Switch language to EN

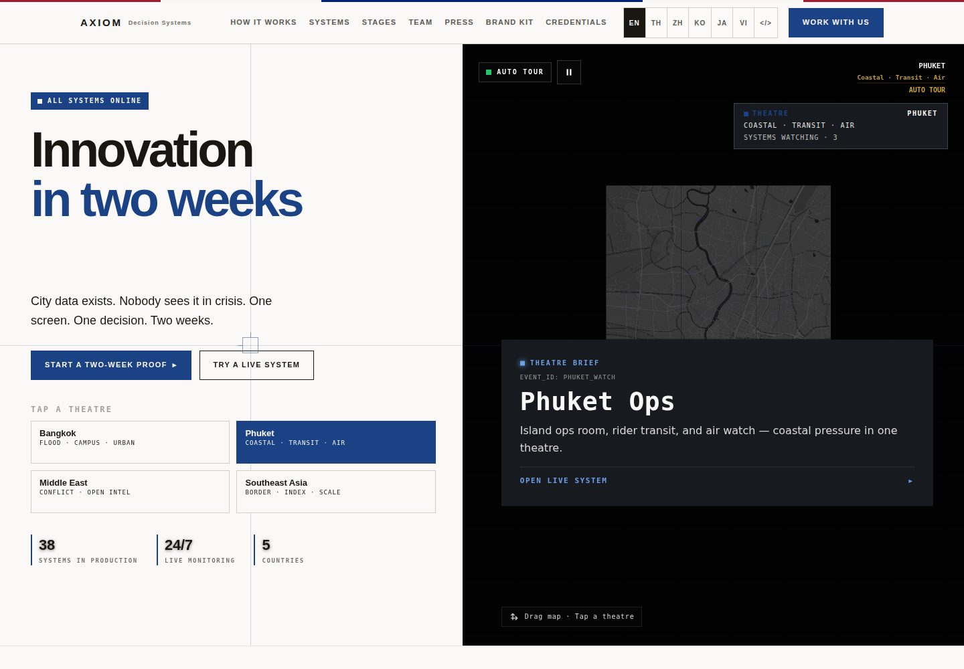tap(635, 23)
